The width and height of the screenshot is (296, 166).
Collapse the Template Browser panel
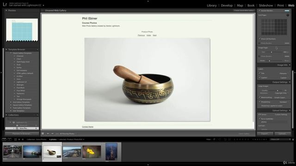tap(6, 49)
